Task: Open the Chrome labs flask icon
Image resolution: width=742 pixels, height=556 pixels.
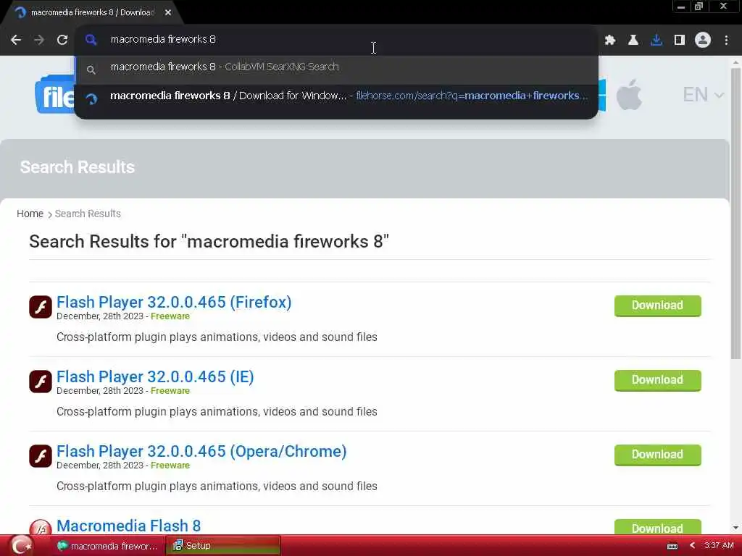Action: pyautogui.click(x=633, y=41)
